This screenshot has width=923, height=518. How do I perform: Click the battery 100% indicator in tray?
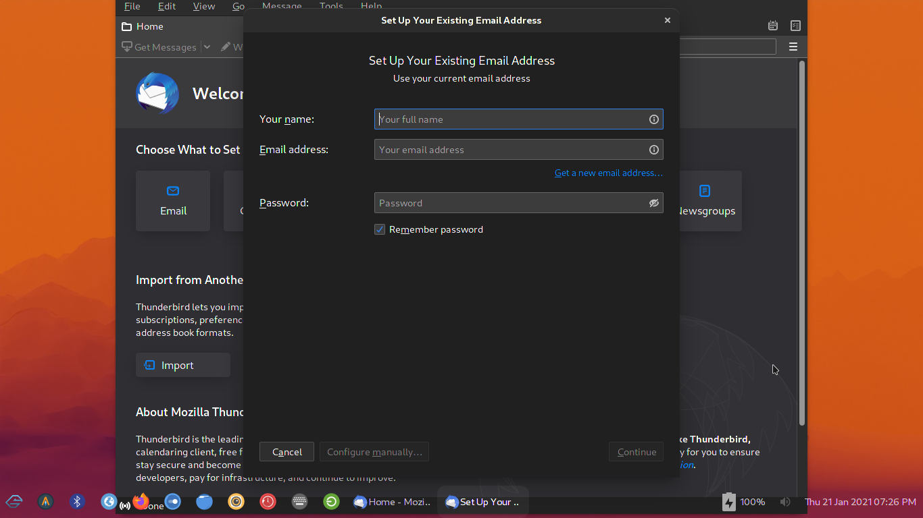(x=743, y=502)
